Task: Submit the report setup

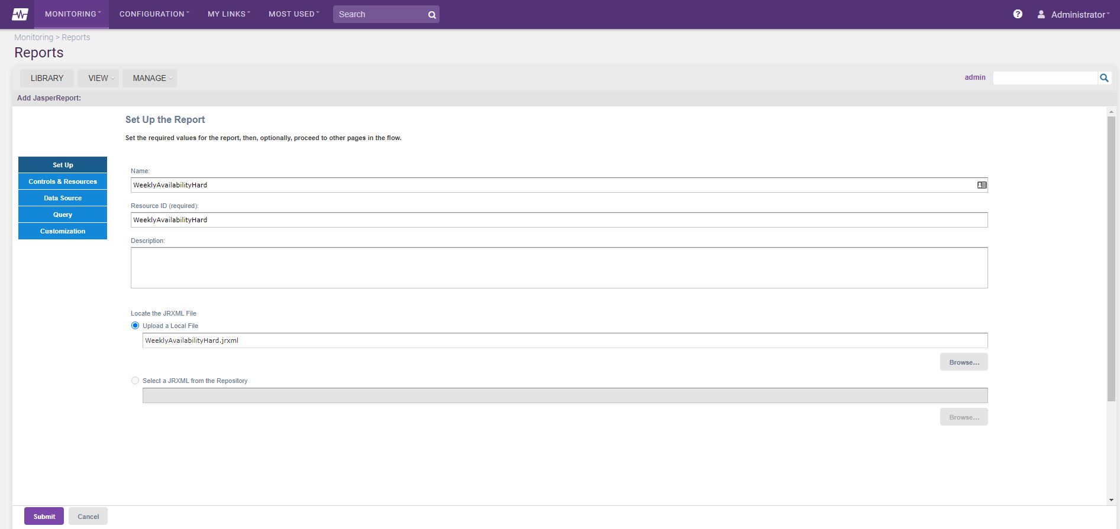Action: click(44, 516)
